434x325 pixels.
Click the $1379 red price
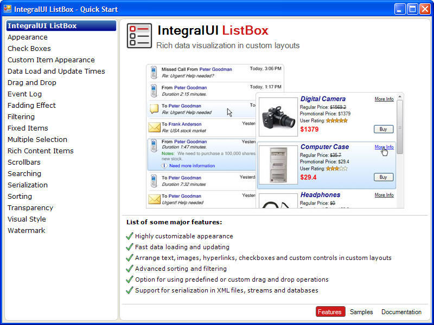coord(309,129)
